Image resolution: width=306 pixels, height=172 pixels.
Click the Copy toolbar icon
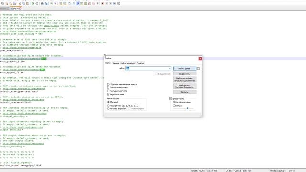pos(23,3)
